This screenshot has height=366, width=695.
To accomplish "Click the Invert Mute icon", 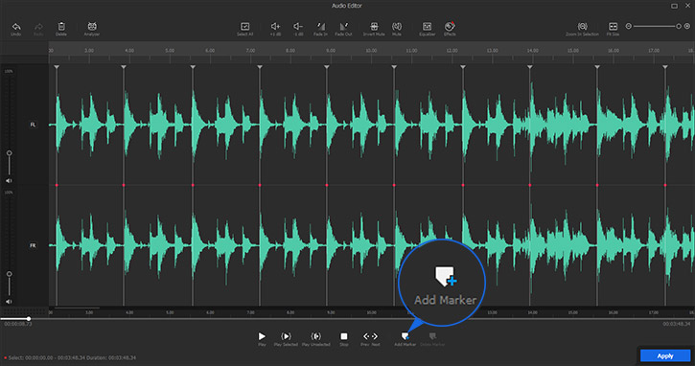I will tap(374, 27).
